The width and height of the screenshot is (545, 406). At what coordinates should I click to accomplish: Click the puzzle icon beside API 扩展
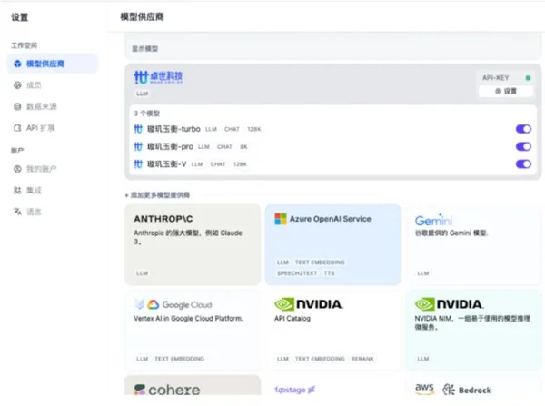click(17, 127)
